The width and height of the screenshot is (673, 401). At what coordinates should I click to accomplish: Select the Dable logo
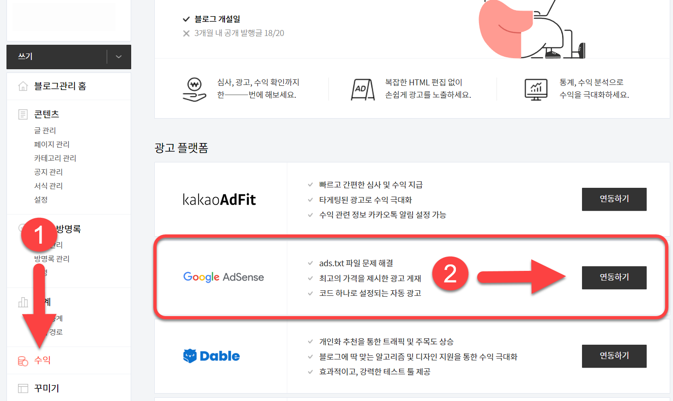(x=211, y=355)
